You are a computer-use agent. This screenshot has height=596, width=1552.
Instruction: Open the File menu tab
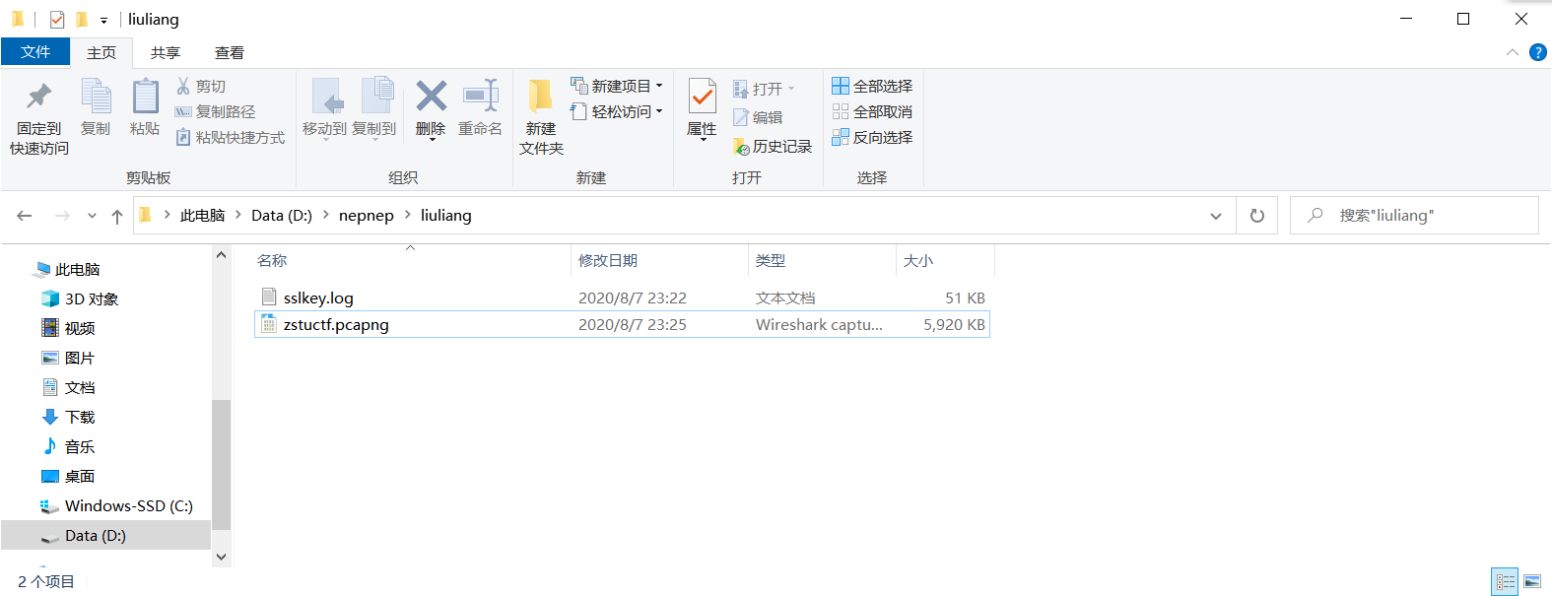click(x=35, y=52)
